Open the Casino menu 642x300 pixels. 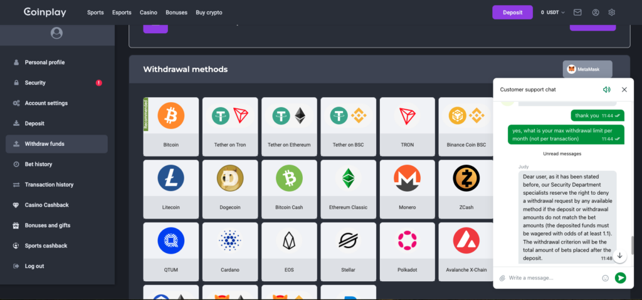[x=148, y=13]
